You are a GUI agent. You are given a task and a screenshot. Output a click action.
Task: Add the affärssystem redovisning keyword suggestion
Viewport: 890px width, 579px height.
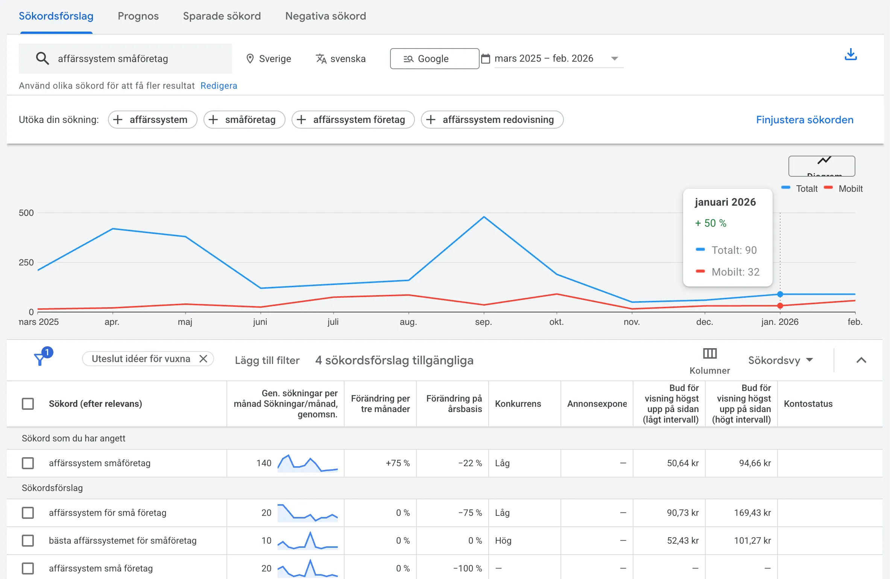pos(492,120)
